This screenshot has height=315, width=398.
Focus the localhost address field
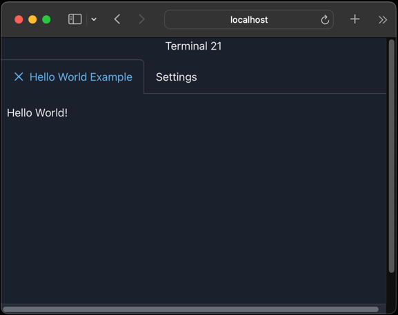(249, 19)
